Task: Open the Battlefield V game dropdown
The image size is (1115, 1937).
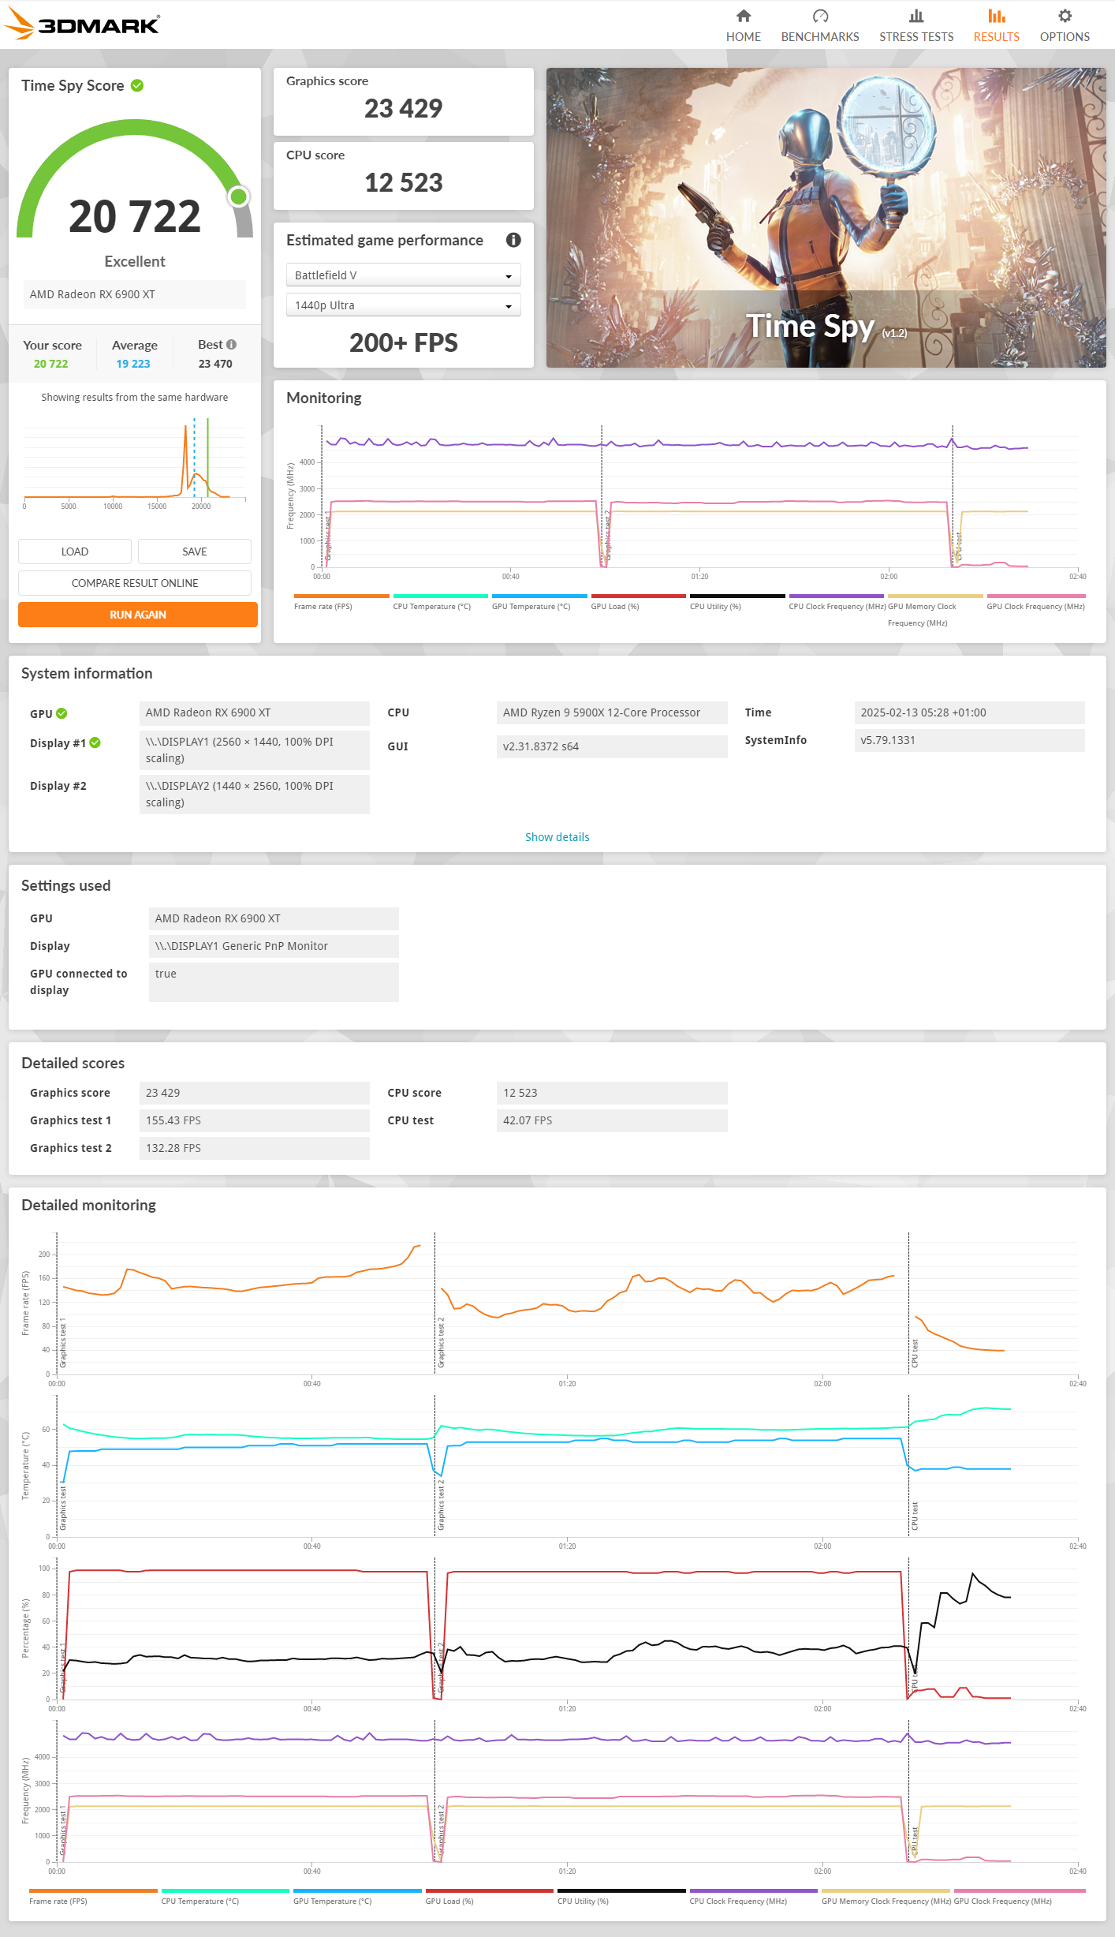Action: (x=403, y=275)
